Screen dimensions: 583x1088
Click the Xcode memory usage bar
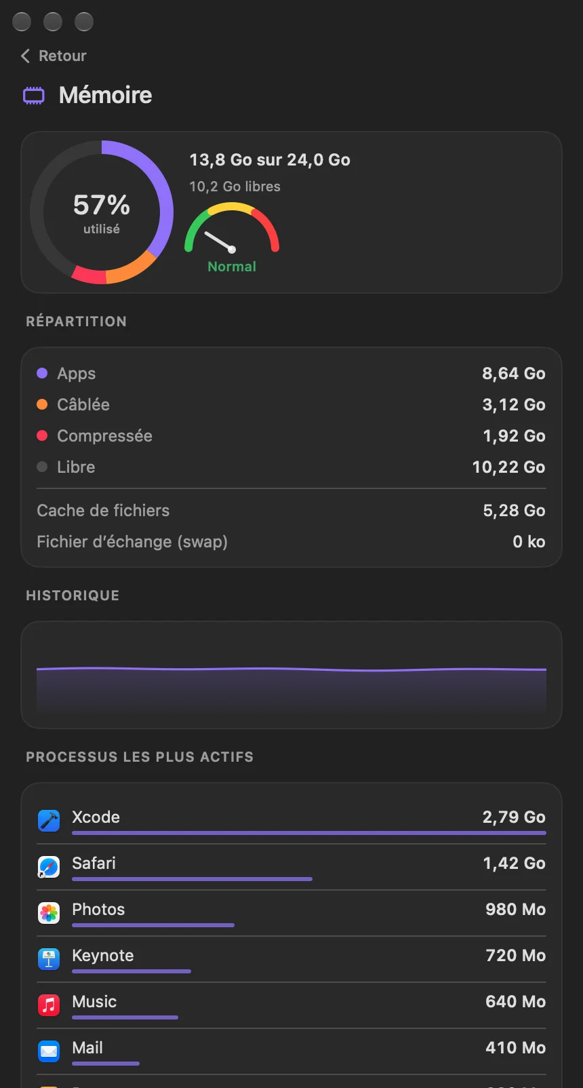309,833
